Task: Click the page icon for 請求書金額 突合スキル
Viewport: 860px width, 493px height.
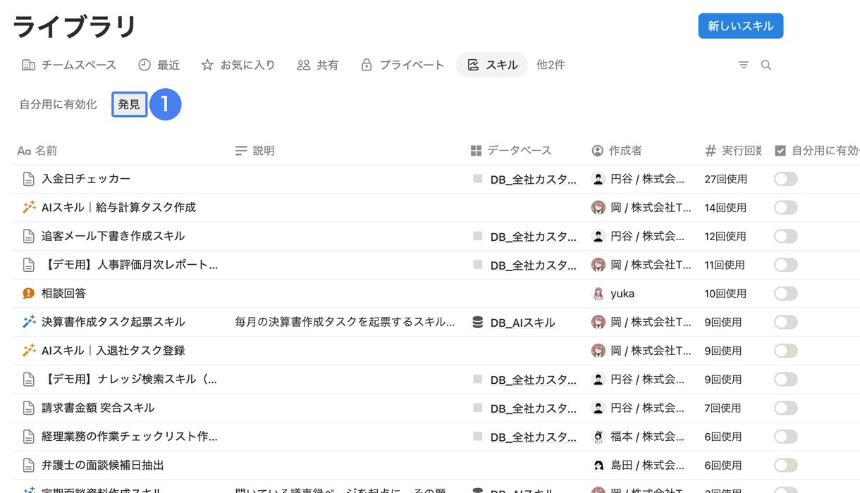Action: pos(28,408)
